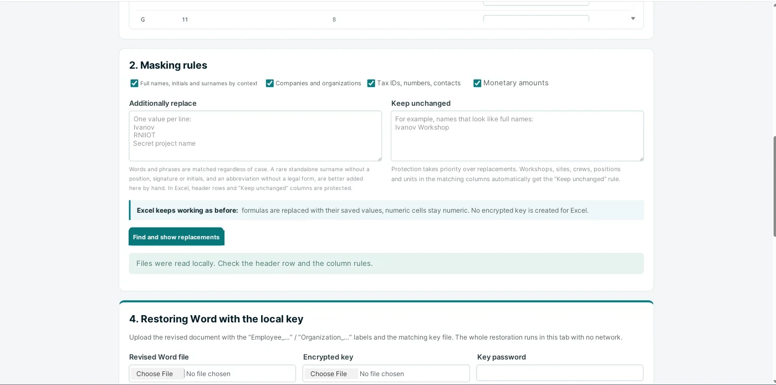Click 'No file chosen' beside Encrypted key
The image size is (776, 385).
click(382, 374)
